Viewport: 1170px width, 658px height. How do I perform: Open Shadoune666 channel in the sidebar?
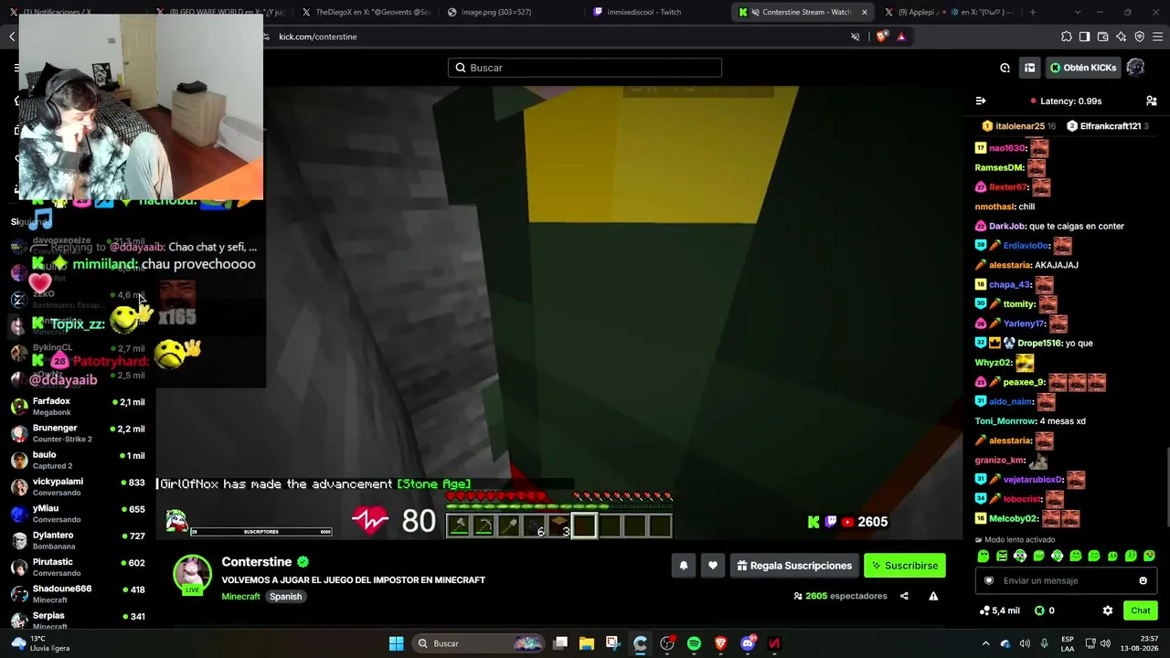(x=78, y=594)
